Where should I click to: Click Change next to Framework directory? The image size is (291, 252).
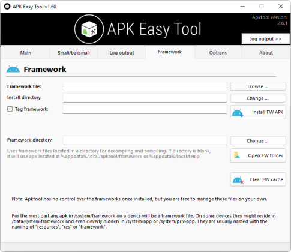pyautogui.click(x=258, y=141)
